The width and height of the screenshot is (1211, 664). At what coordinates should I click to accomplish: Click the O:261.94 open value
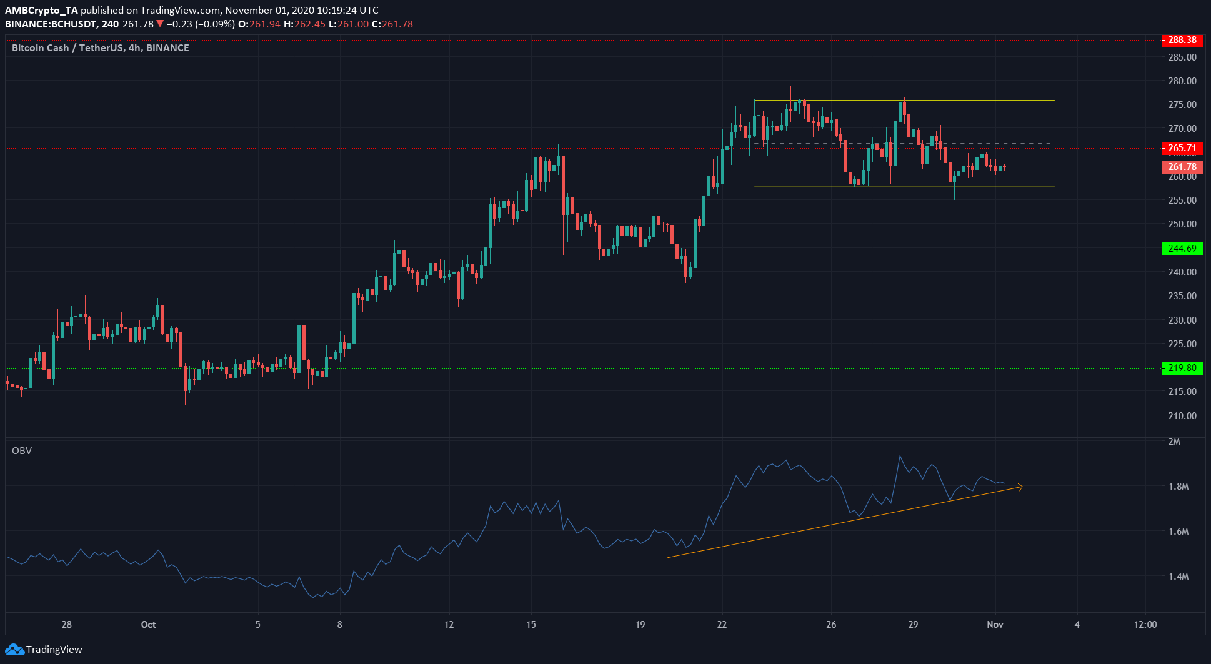point(259,24)
